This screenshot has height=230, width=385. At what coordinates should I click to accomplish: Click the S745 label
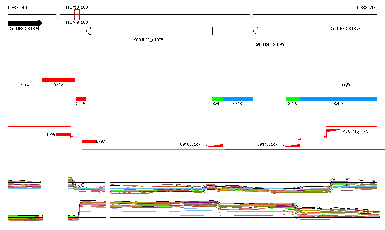click(x=58, y=84)
